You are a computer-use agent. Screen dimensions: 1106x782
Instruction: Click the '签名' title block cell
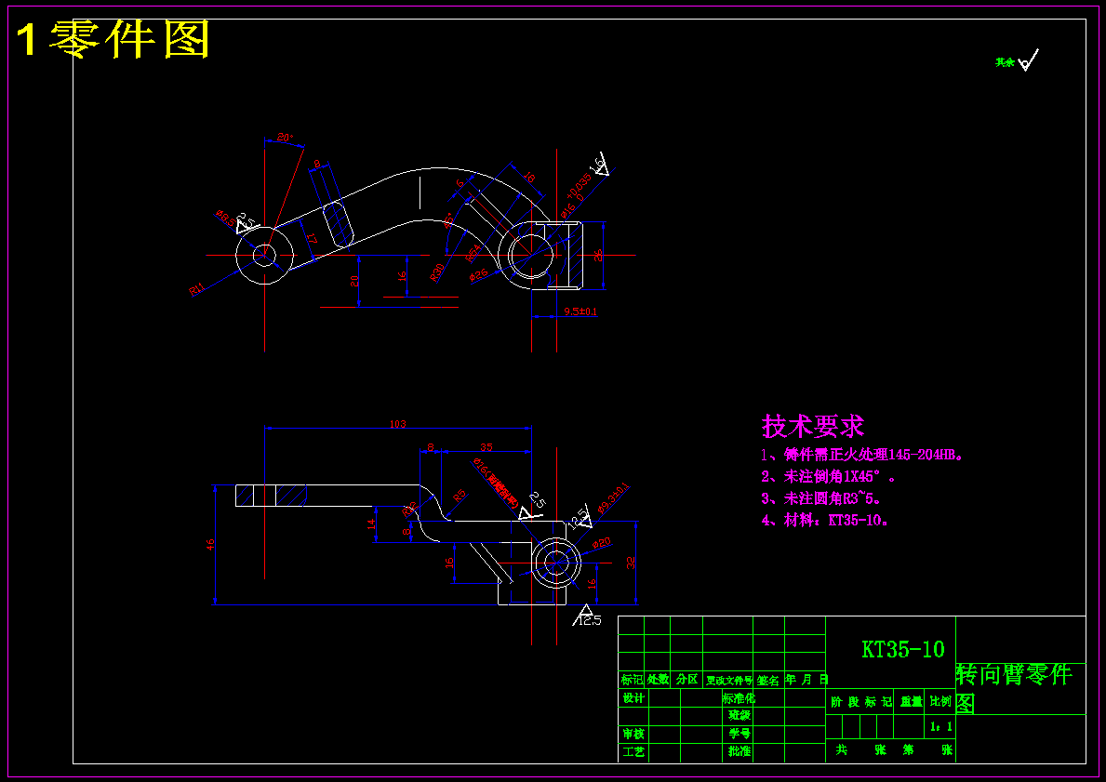click(x=768, y=681)
